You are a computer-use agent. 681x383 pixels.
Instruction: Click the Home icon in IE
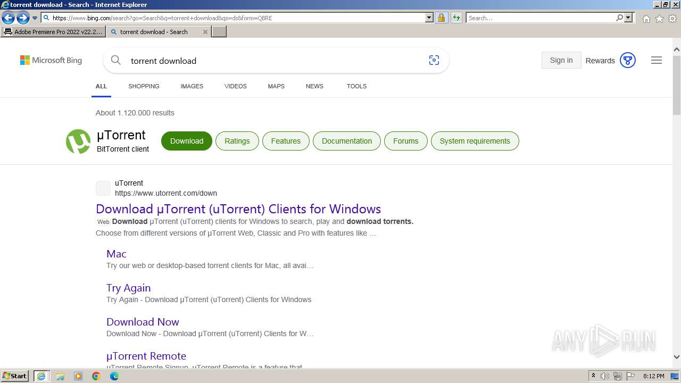coord(646,19)
